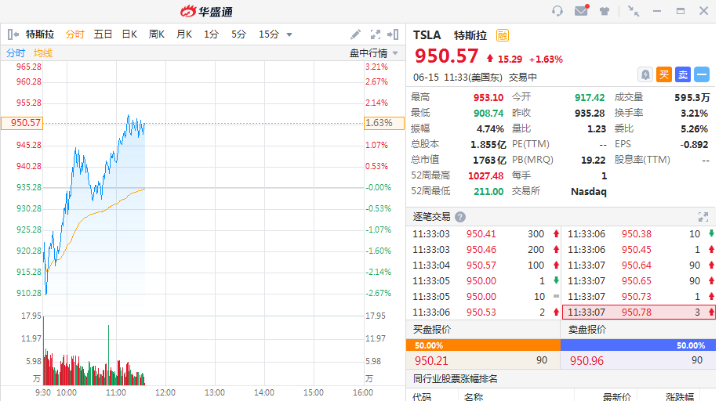The image size is (719, 401).
Task: Toggle the 分时 line in chart legend
Action: coord(16,53)
